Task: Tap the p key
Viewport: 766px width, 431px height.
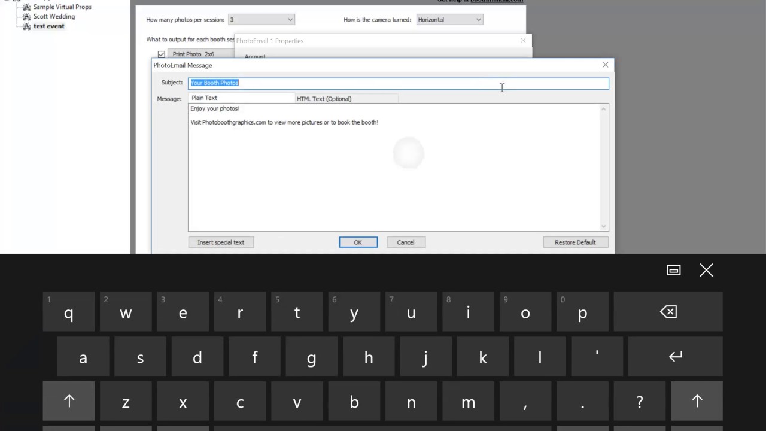Action: (583, 312)
